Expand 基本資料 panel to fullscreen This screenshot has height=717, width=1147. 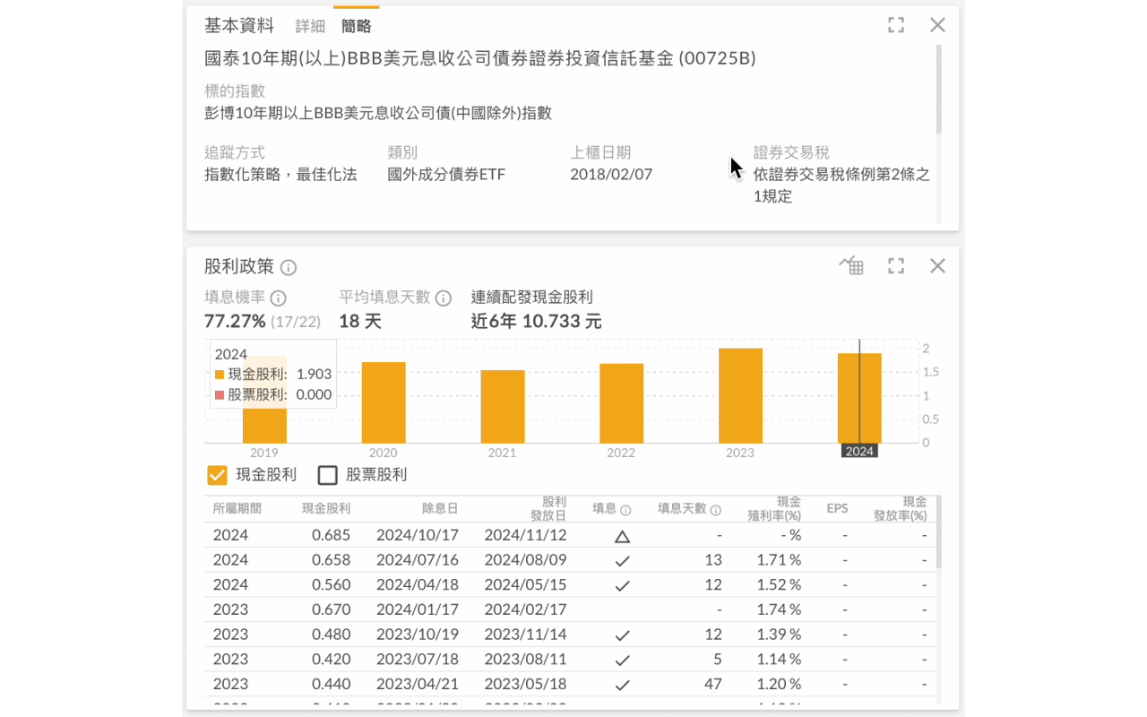(895, 25)
